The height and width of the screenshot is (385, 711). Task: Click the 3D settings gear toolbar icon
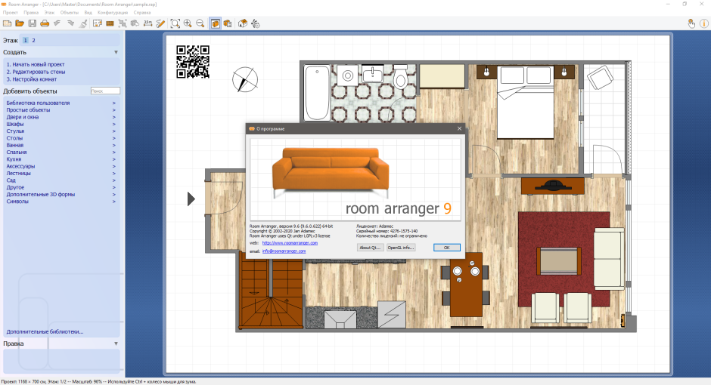click(x=256, y=23)
